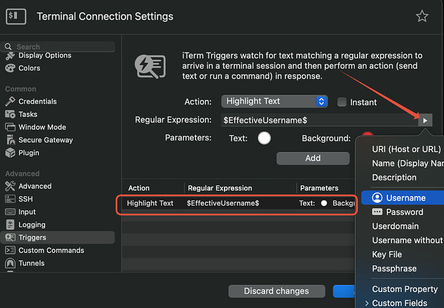Open the Action dropdown showing Highlight Text

(274, 101)
